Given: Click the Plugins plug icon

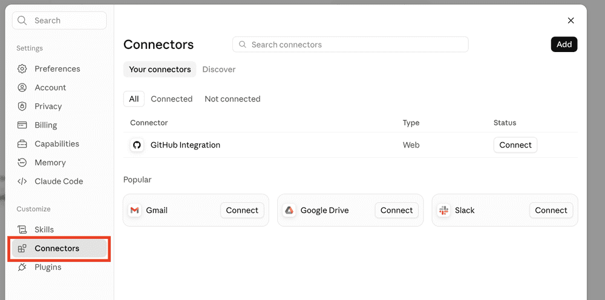Looking at the screenshot, I should tap(22, 267).
